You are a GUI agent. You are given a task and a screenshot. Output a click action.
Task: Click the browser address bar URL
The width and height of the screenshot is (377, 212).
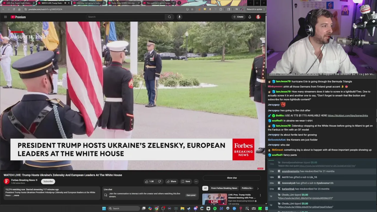(x=45, y=9)
